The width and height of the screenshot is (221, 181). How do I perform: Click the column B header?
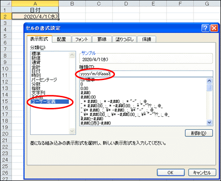coord(72,3)
